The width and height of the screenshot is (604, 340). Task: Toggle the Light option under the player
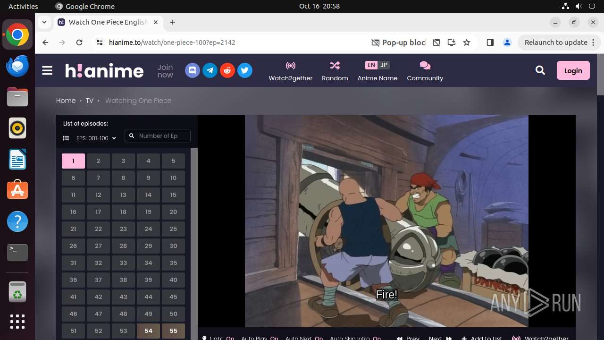pyautogui.click(x=218, y=338)
